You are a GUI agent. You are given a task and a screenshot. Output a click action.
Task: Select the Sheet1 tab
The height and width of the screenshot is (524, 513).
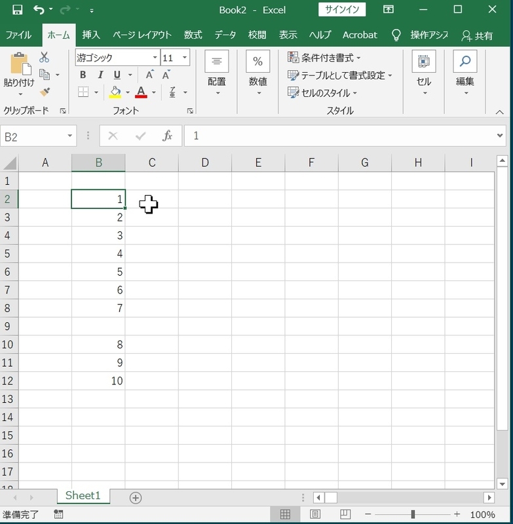tap(83, 496)
